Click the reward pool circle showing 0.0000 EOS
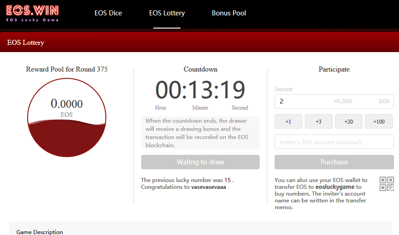Viewport: 399px width, 235px height. click(x=66, y=118)
